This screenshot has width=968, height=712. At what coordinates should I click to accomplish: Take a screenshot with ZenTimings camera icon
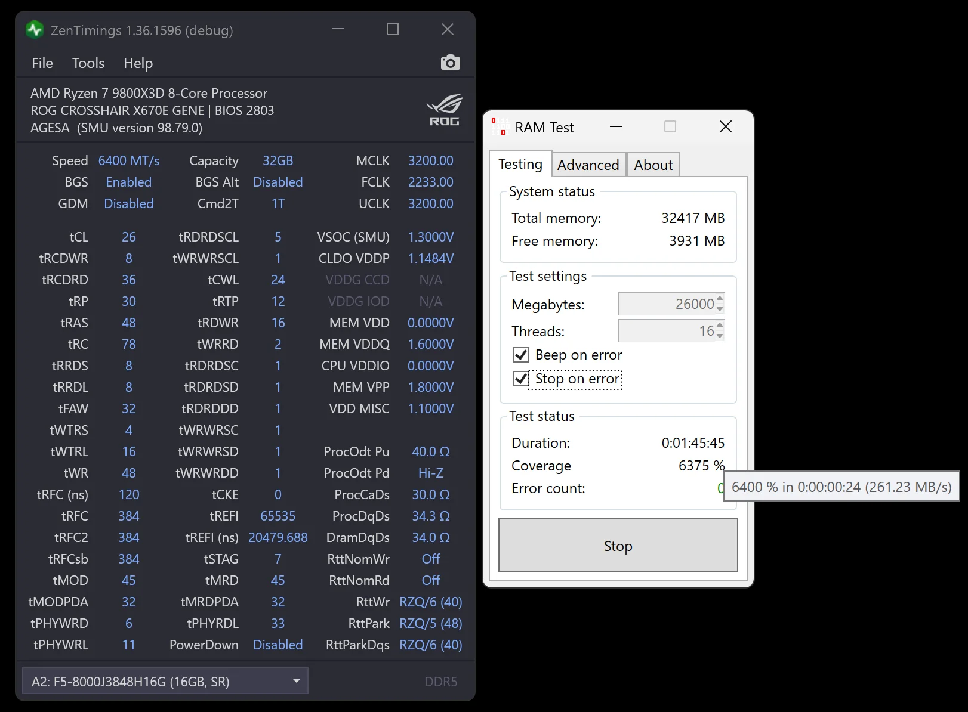coord(450,63)
